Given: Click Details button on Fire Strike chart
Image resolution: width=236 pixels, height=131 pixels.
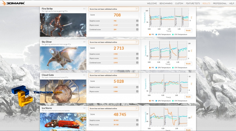Looking at the screenshot, I should point(188,31).
